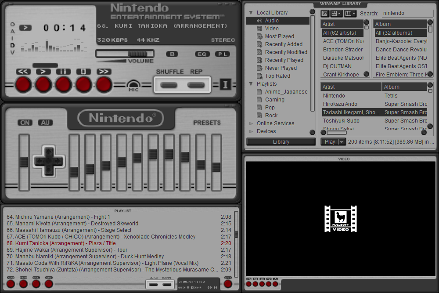This screenshot has width=439, height=293.
Task: Adjust the VOLUME slider
Action: click(124, 53)
